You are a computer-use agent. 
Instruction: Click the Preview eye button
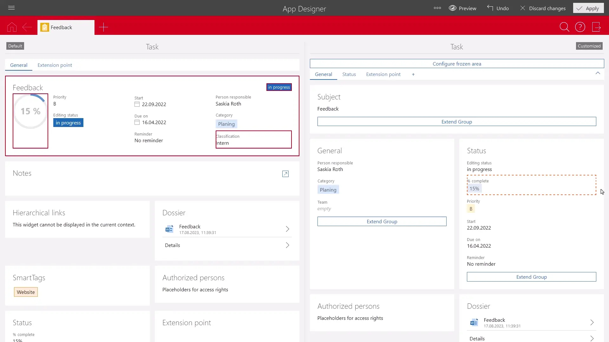pos(463,8)
